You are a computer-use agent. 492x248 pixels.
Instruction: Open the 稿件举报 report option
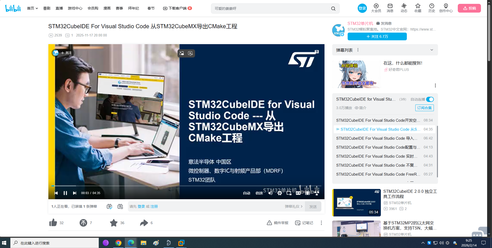pos(278,223)
